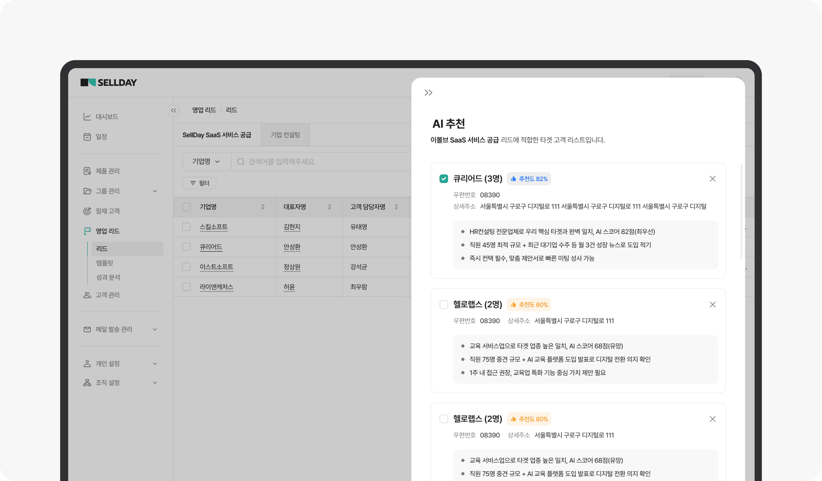822x481 pixels.
Task: Open the 대시보드 chart icon
Action: (x=87, y=117)
